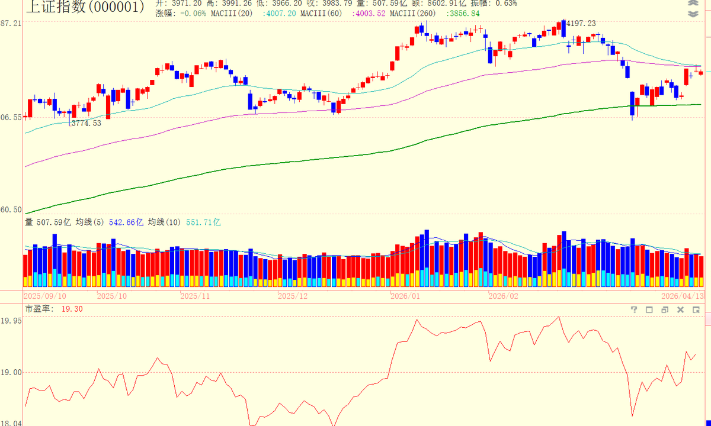The width and height of the screenshot is (711, 426).
Task: Click the 上证指数(000001) chart title
Action: pyautogui.click(x=84, y=7)
